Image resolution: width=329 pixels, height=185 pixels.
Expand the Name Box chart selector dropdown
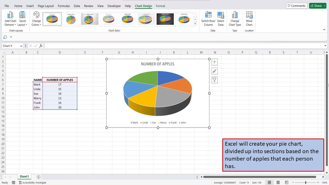[x=21, y=46]
